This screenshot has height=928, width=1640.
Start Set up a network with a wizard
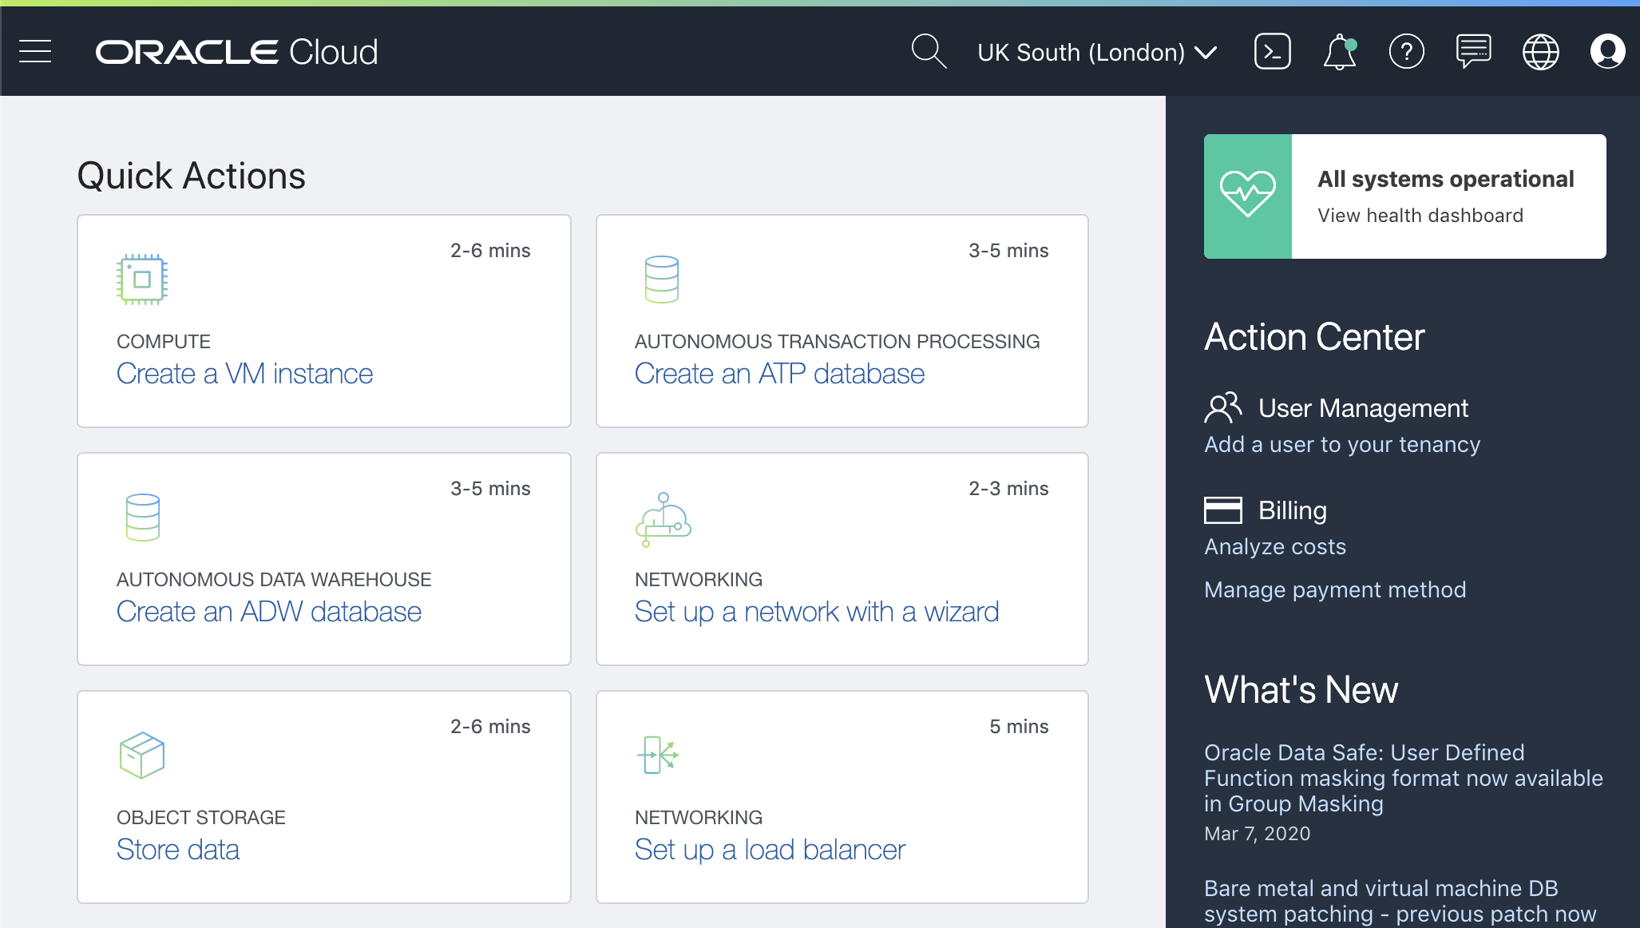pos(816,612)
